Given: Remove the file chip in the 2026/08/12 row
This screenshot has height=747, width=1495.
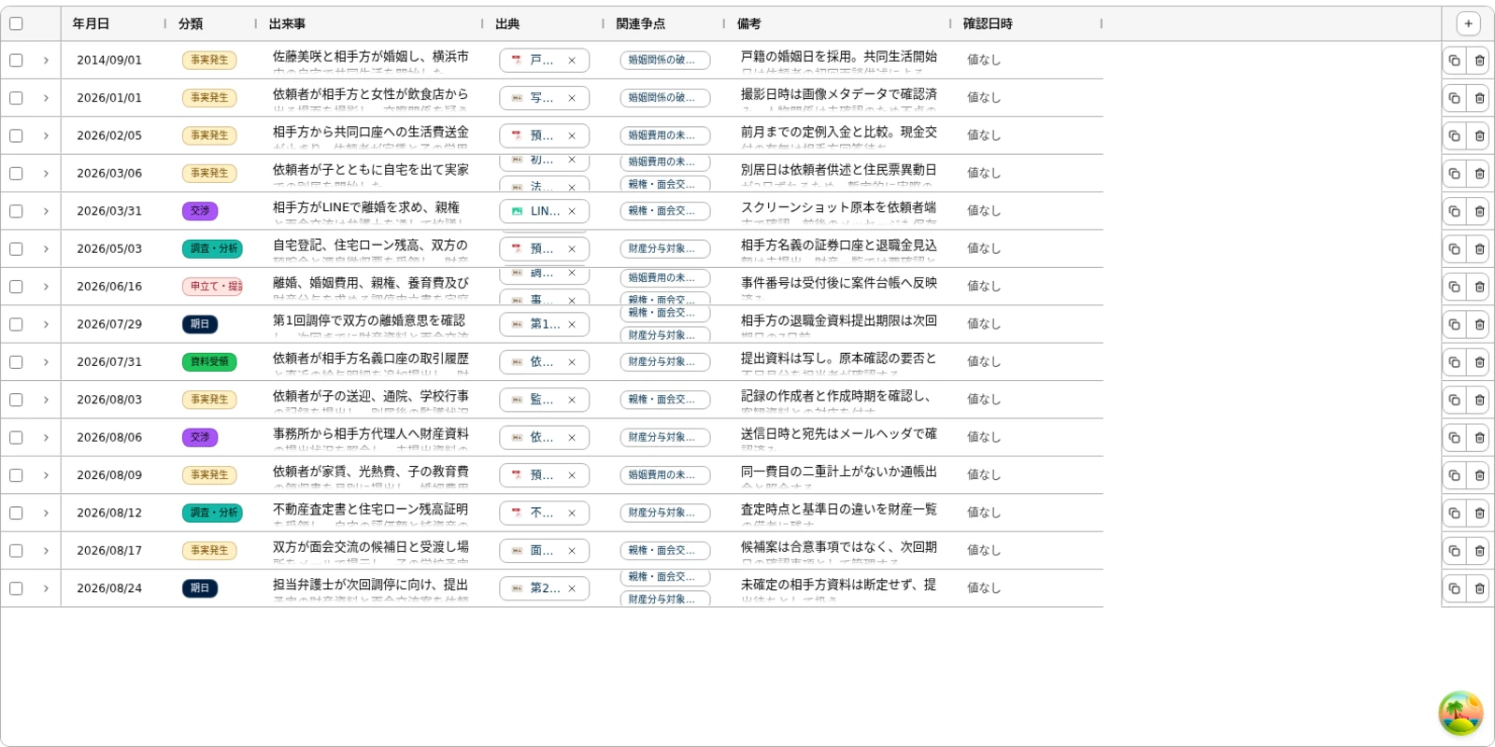Looking at the screenshot, I should click(x=572, y=514).
